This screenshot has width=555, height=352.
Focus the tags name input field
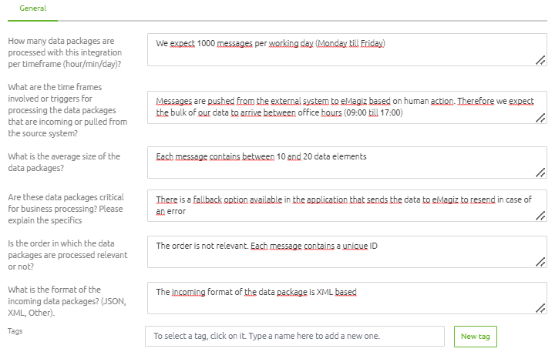pos(294,336)
